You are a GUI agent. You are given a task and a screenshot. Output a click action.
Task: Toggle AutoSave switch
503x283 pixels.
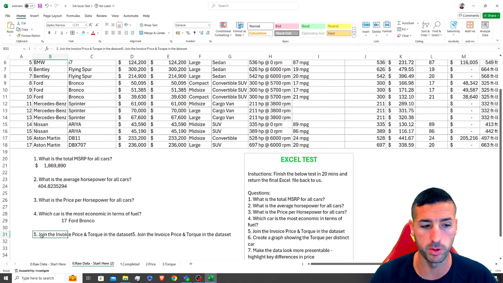click(x=29, y=6)
